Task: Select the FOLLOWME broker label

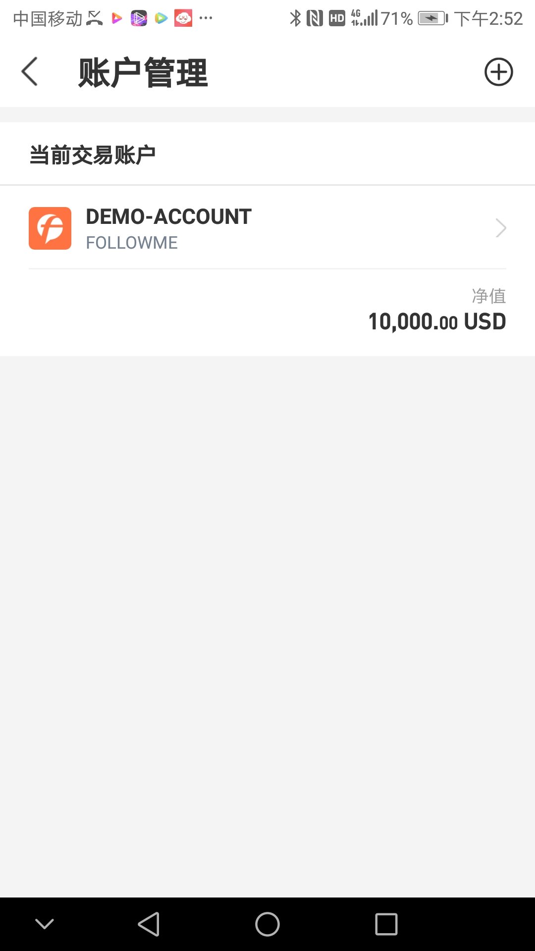Action: [x=132, y=243]
